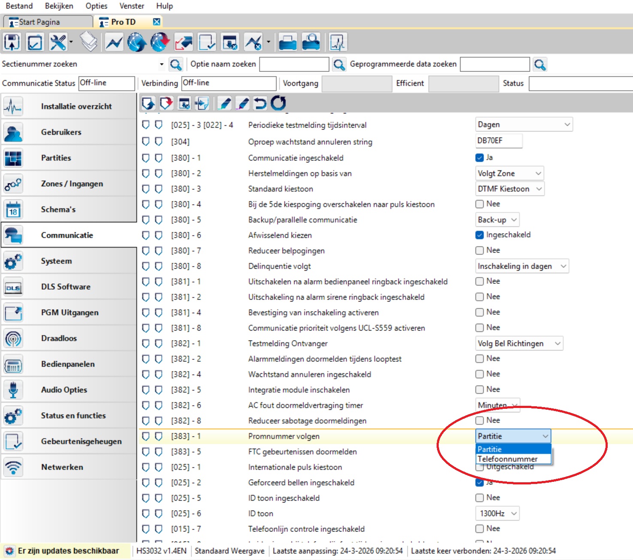Search using the magnifier next to Optie naam zoeken
Screen dimensions: 633x560
(339, 65)
